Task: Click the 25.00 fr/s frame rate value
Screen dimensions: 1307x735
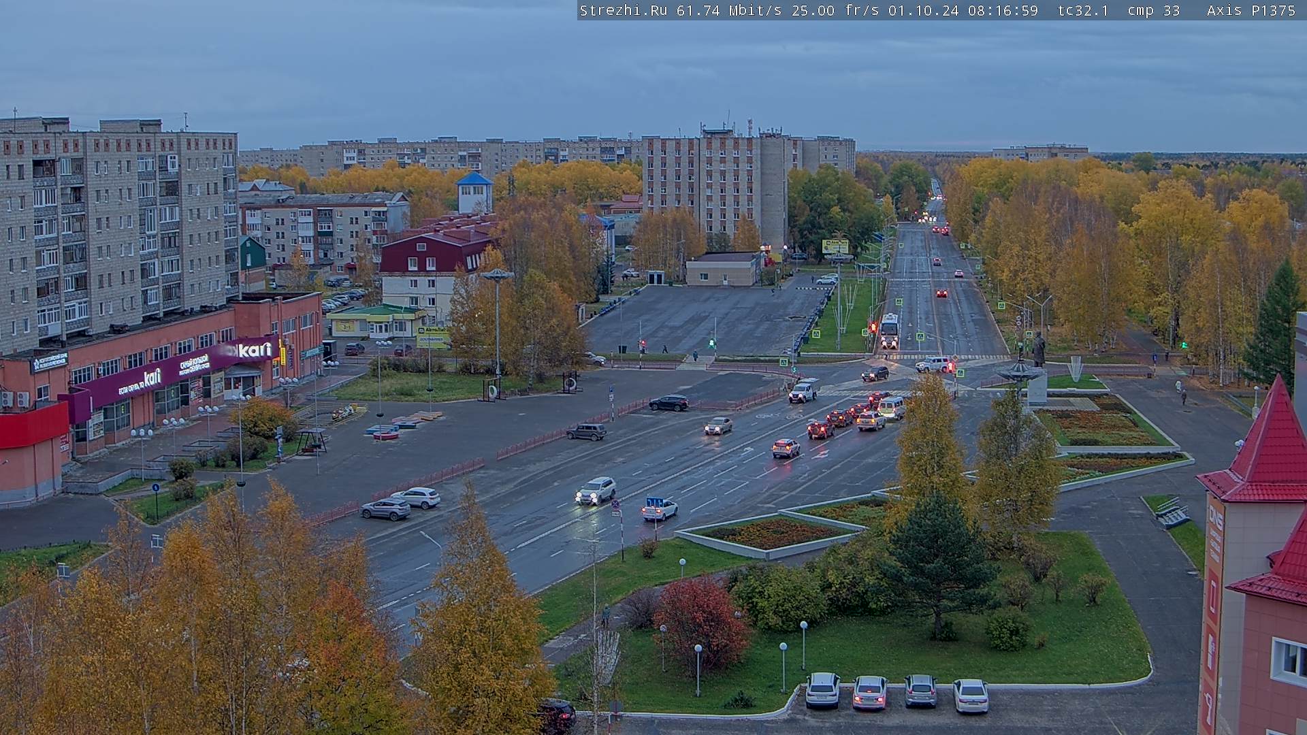Action: 835,10
